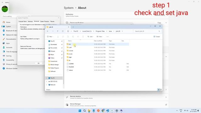Screen dimensions: 201x113
Task: Open the Sort dropdown menu
Action: click(x=90, y=37)
